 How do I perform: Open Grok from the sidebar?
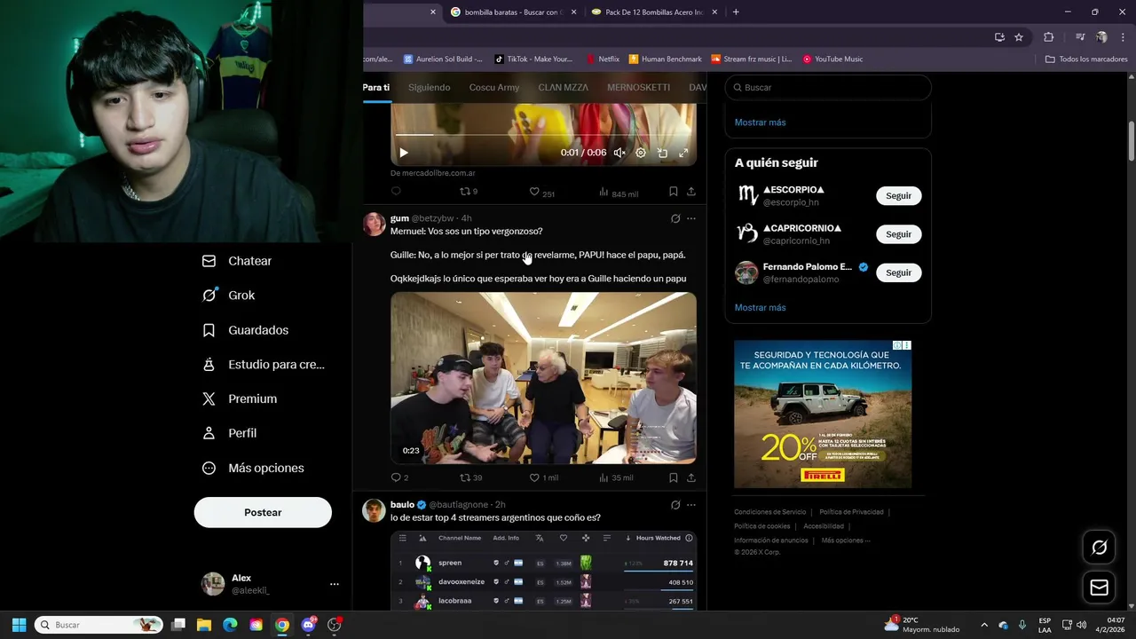pos(228,296)
